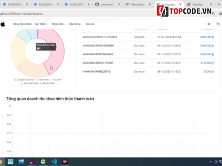Expand the Bán Hàng dropdown menu
Image resolution: width=222 pixels, height=166 pixels.
(x=76, y=24)
